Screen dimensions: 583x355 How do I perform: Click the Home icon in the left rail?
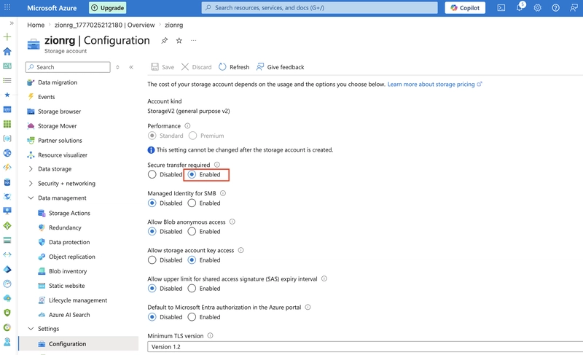pyautogui.click(x=7, y=51)
